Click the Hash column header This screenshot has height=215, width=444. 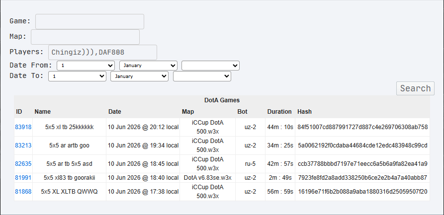click(x=304, y=112)
